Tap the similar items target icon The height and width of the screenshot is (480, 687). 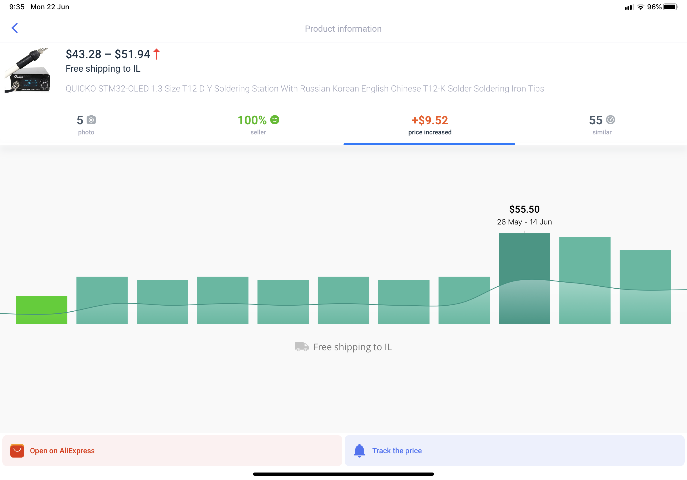click(x=610, y=120)
